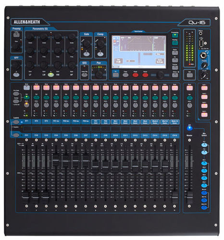Tap the Delay value box on touchscreen
The height and width of the screenshot is (240, 224).
click(160, 61)
